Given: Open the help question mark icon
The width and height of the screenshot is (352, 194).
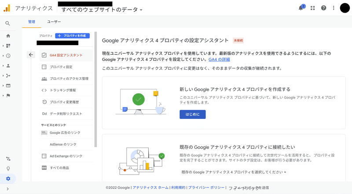Looking at the screenshot, I should tap(323, 8).
